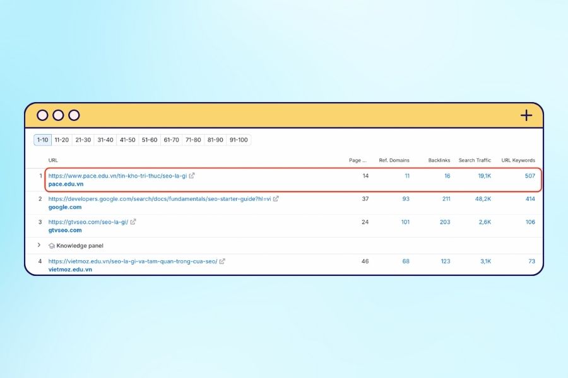Go to the 51-60 results tab
568x378 pixels.
[150, 140]
